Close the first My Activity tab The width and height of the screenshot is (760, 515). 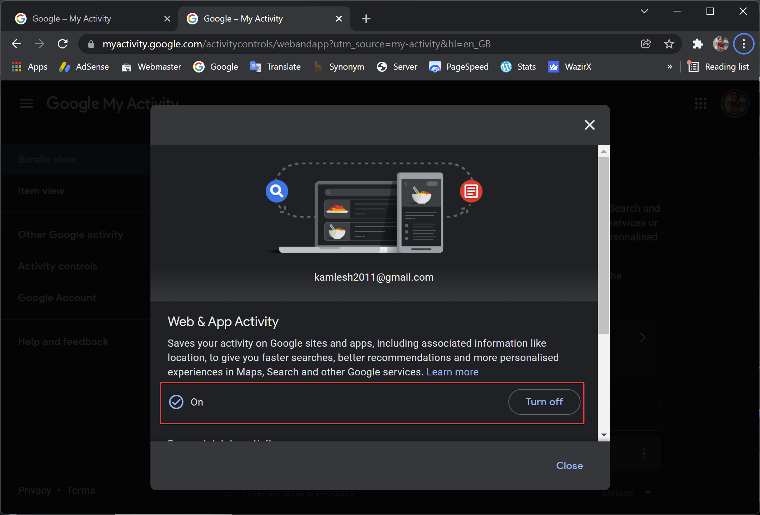(167, 19)
